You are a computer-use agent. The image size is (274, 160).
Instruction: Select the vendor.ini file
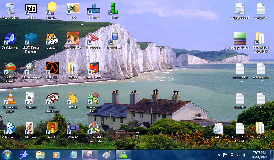(219, 128)
